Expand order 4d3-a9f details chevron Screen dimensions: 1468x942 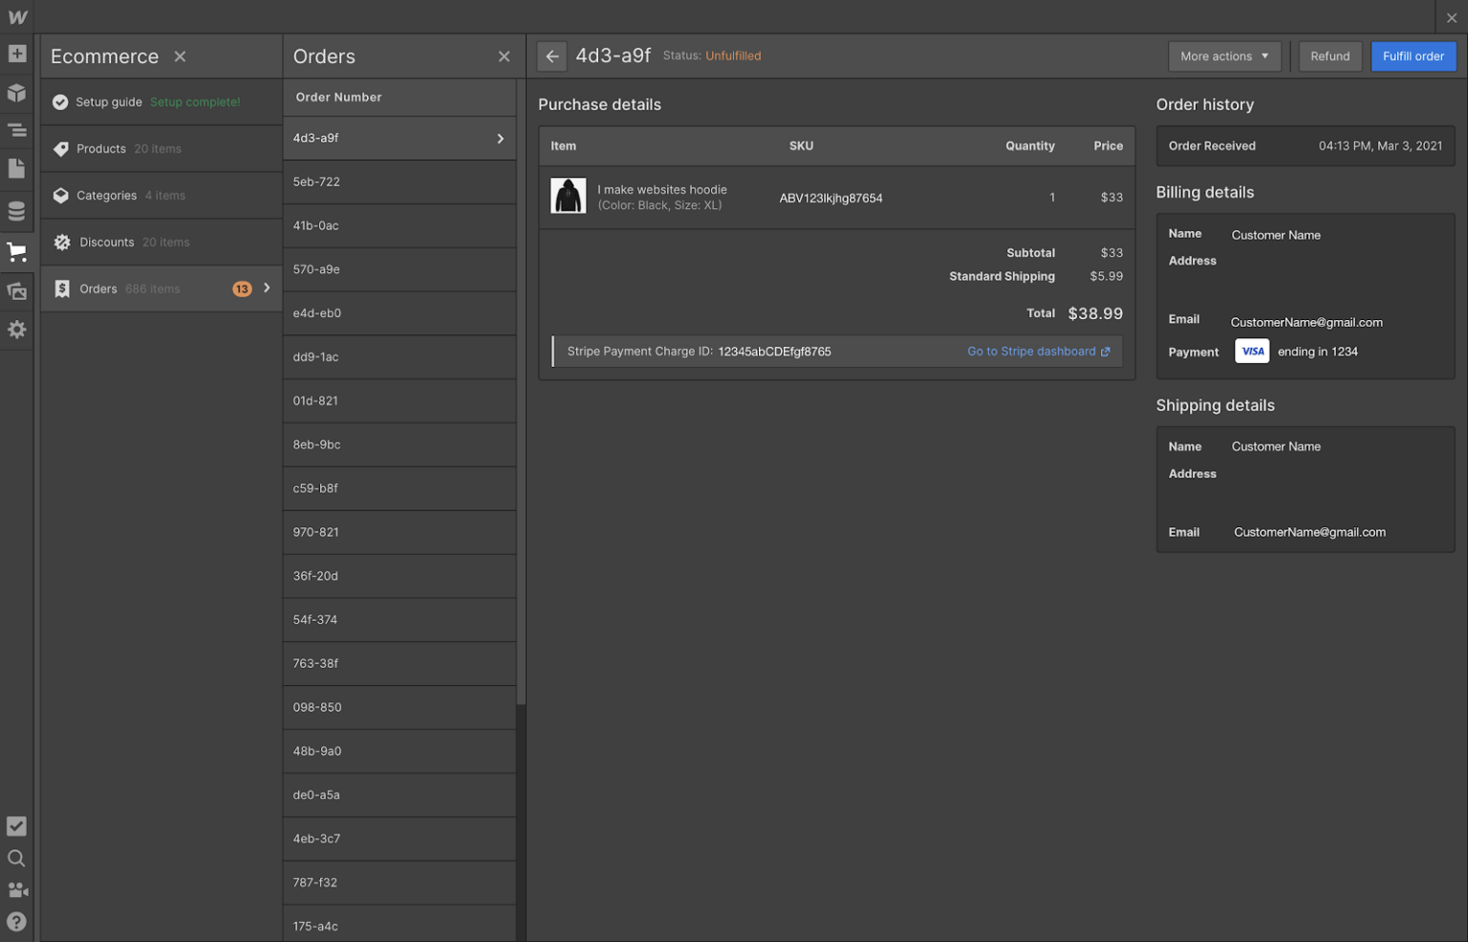pyautogui.click(x=499, y=138)
